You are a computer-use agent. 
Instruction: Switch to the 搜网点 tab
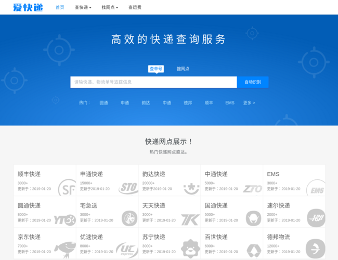pos(183,69)
